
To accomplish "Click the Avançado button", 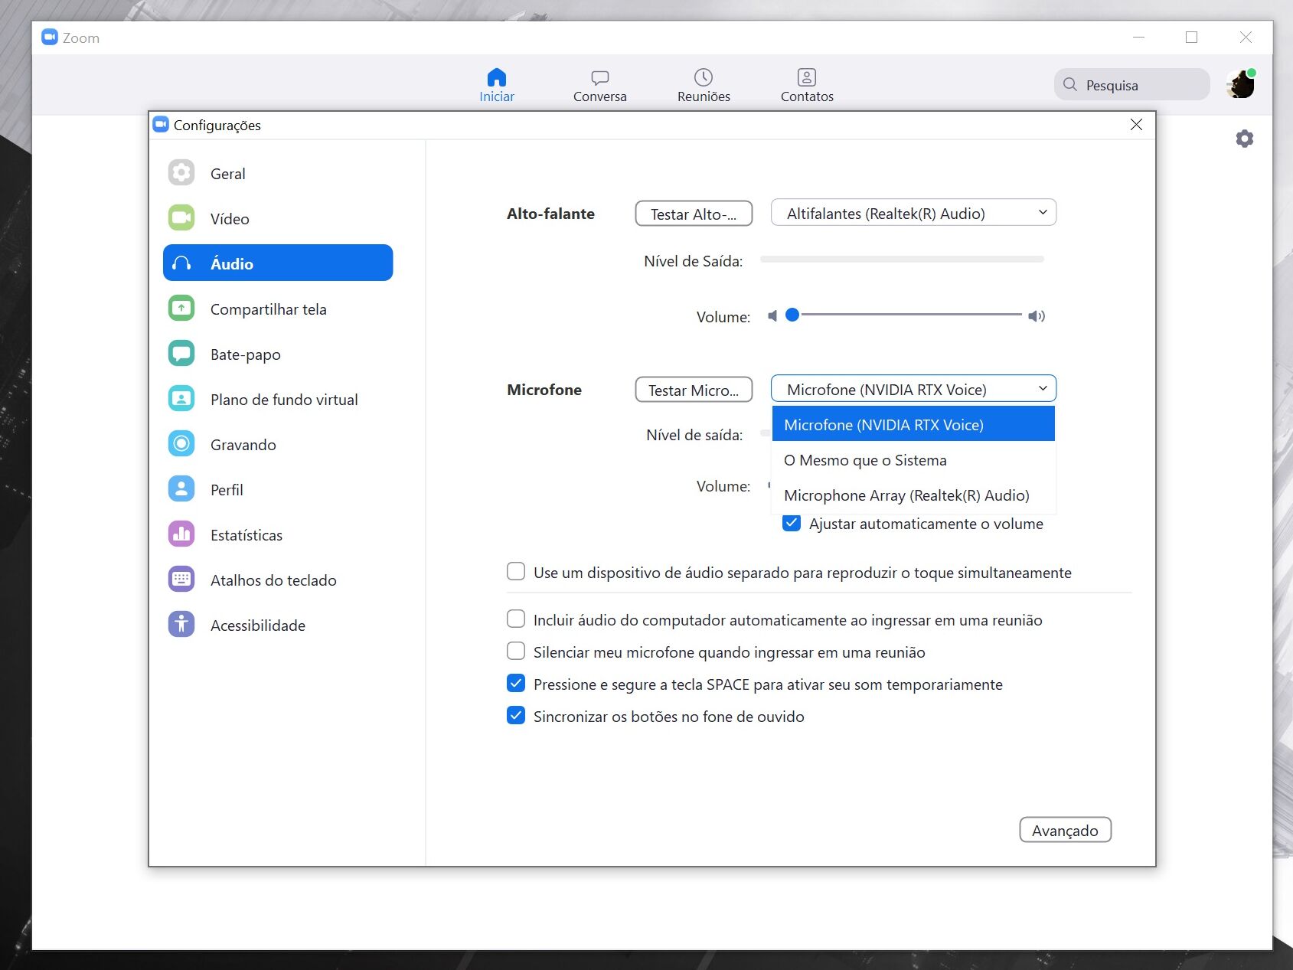I will (x=1065, y=830).
